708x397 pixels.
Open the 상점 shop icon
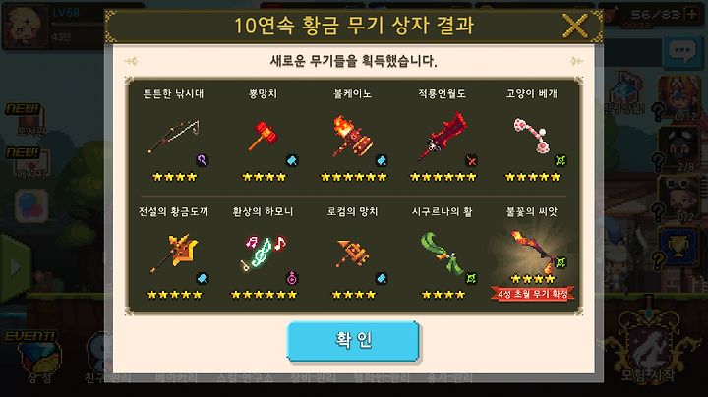click(x=39, y=363)
